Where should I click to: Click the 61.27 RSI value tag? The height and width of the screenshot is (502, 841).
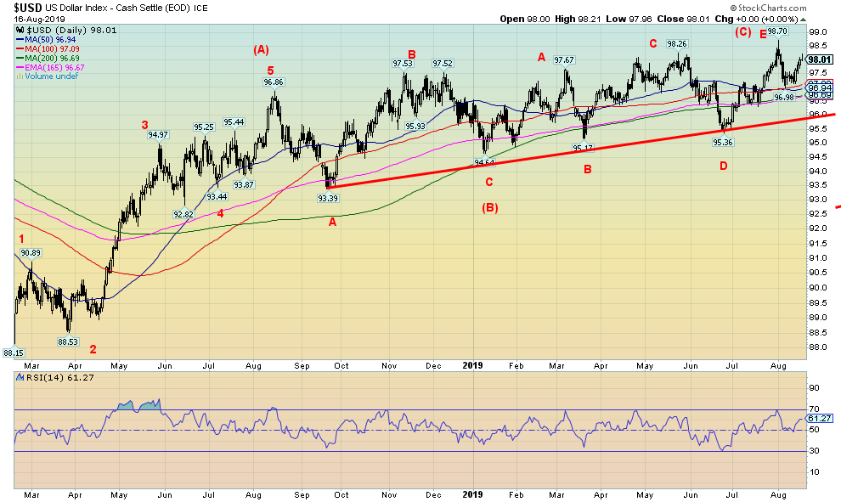coord(818,418)
